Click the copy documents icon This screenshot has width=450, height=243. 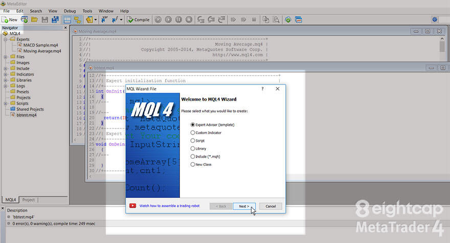(266, 19)
